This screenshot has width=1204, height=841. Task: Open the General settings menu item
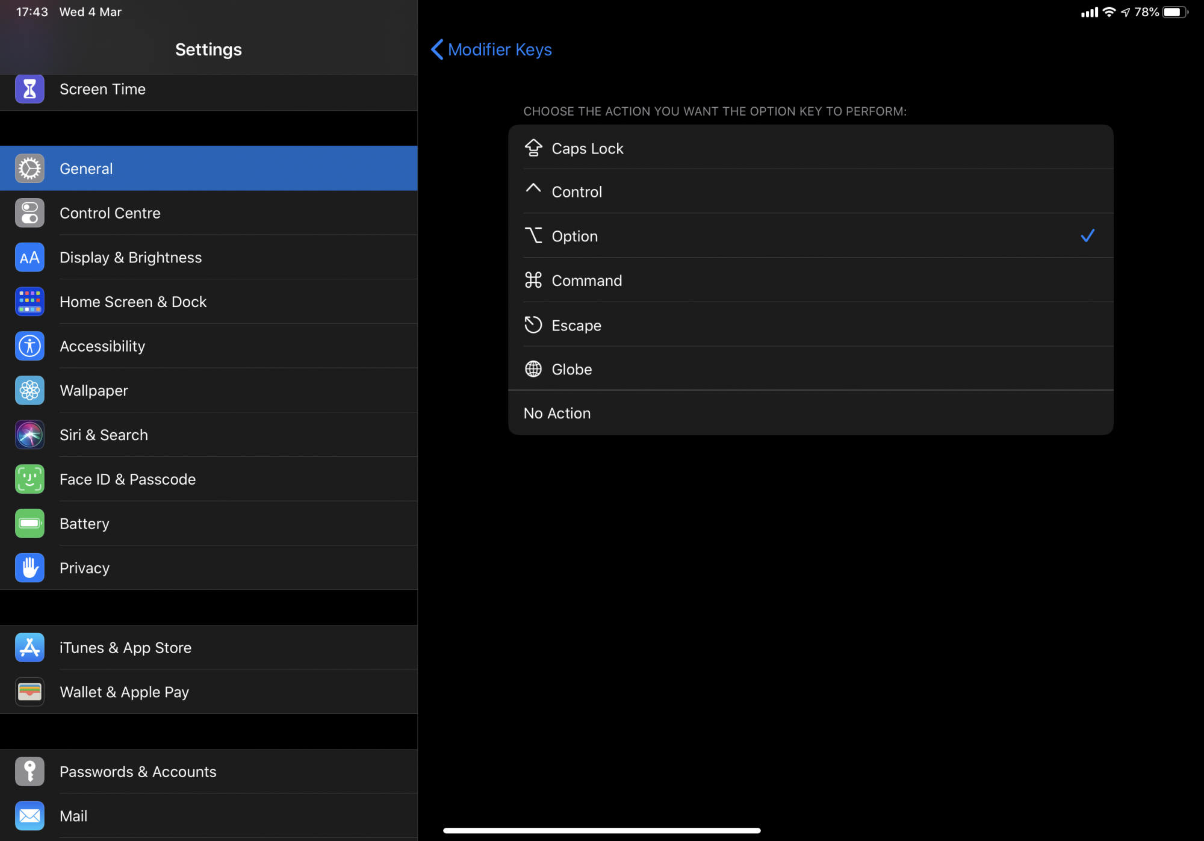(208, 169)
